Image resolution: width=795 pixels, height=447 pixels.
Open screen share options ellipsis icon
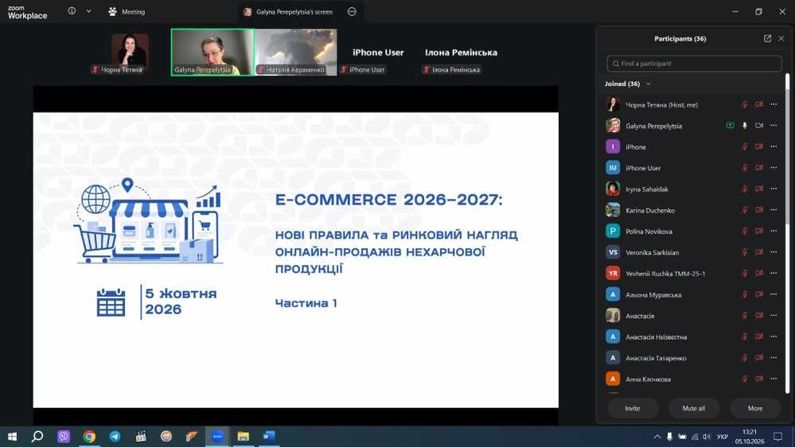pos(352,12)
